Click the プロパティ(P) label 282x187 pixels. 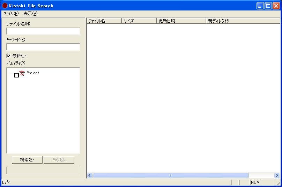(x=16, y=63)
